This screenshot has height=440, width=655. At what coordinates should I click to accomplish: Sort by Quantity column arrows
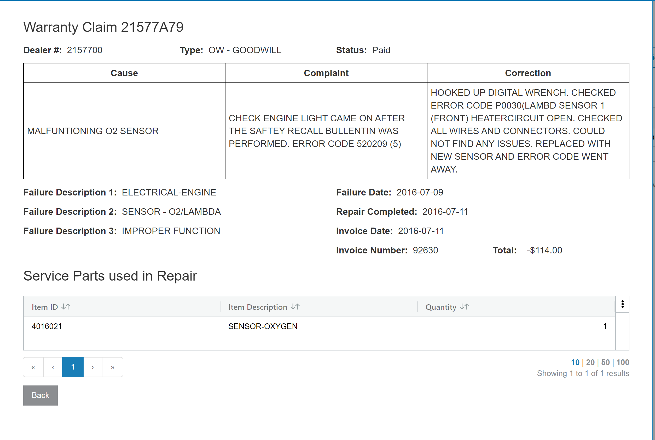464,307
